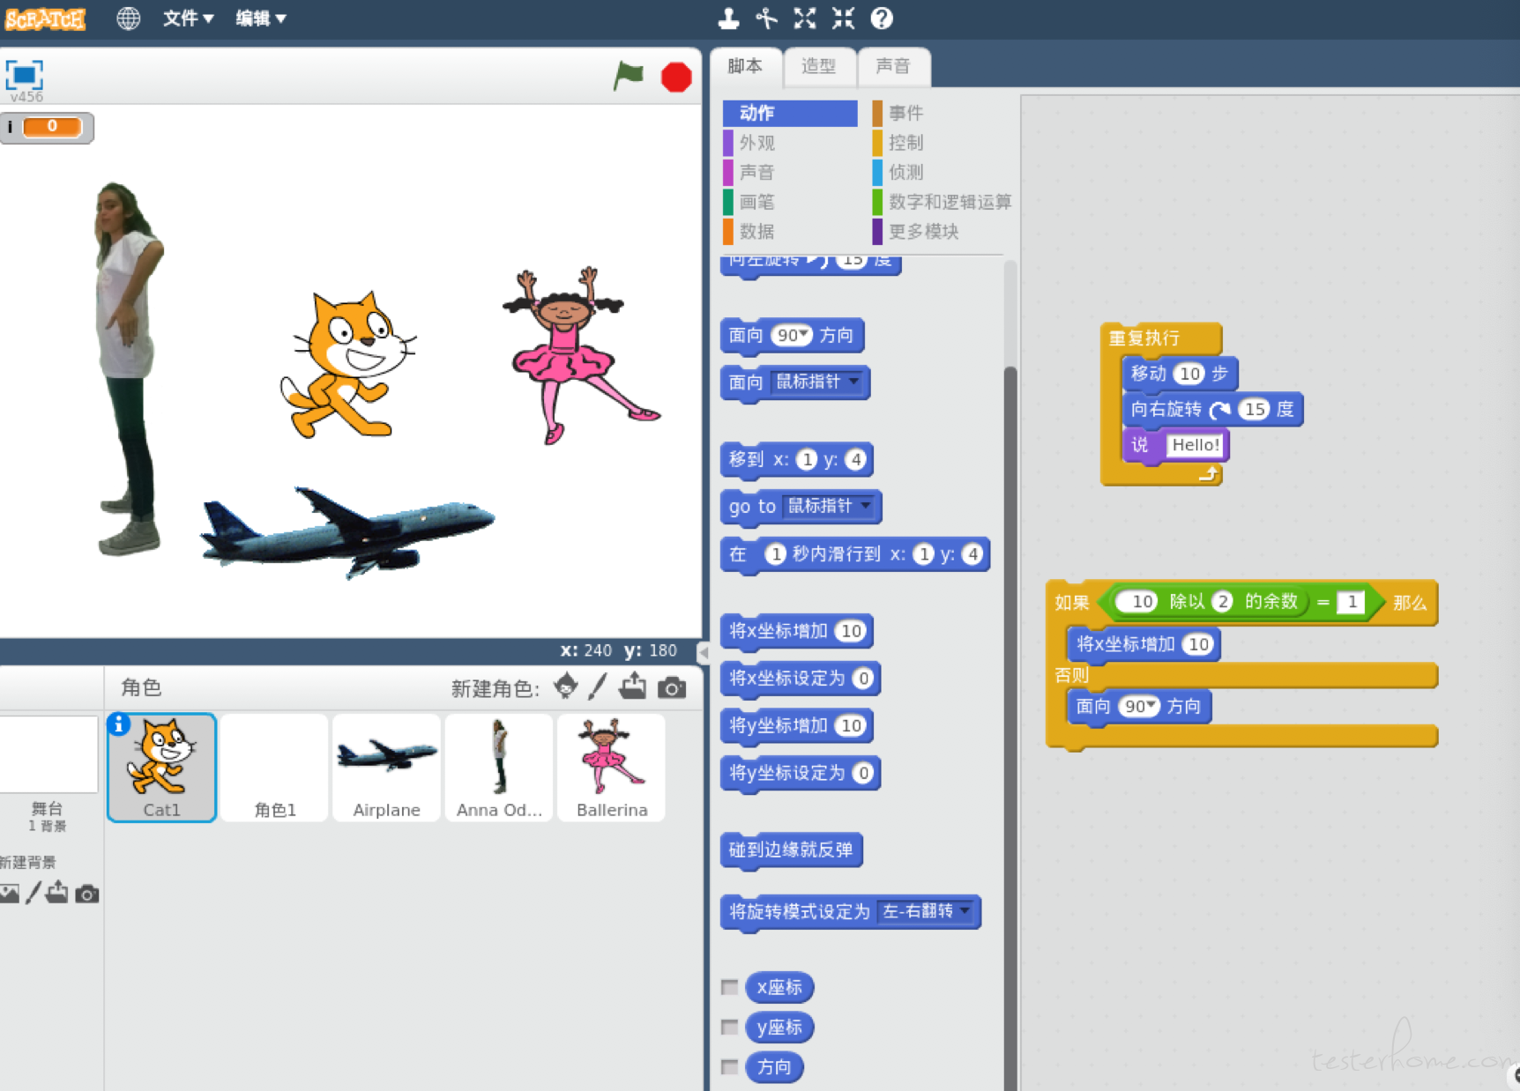Switch stage to full screen mode
The height and width of the screenshot is (1091, 1520).
pos(24,74)
